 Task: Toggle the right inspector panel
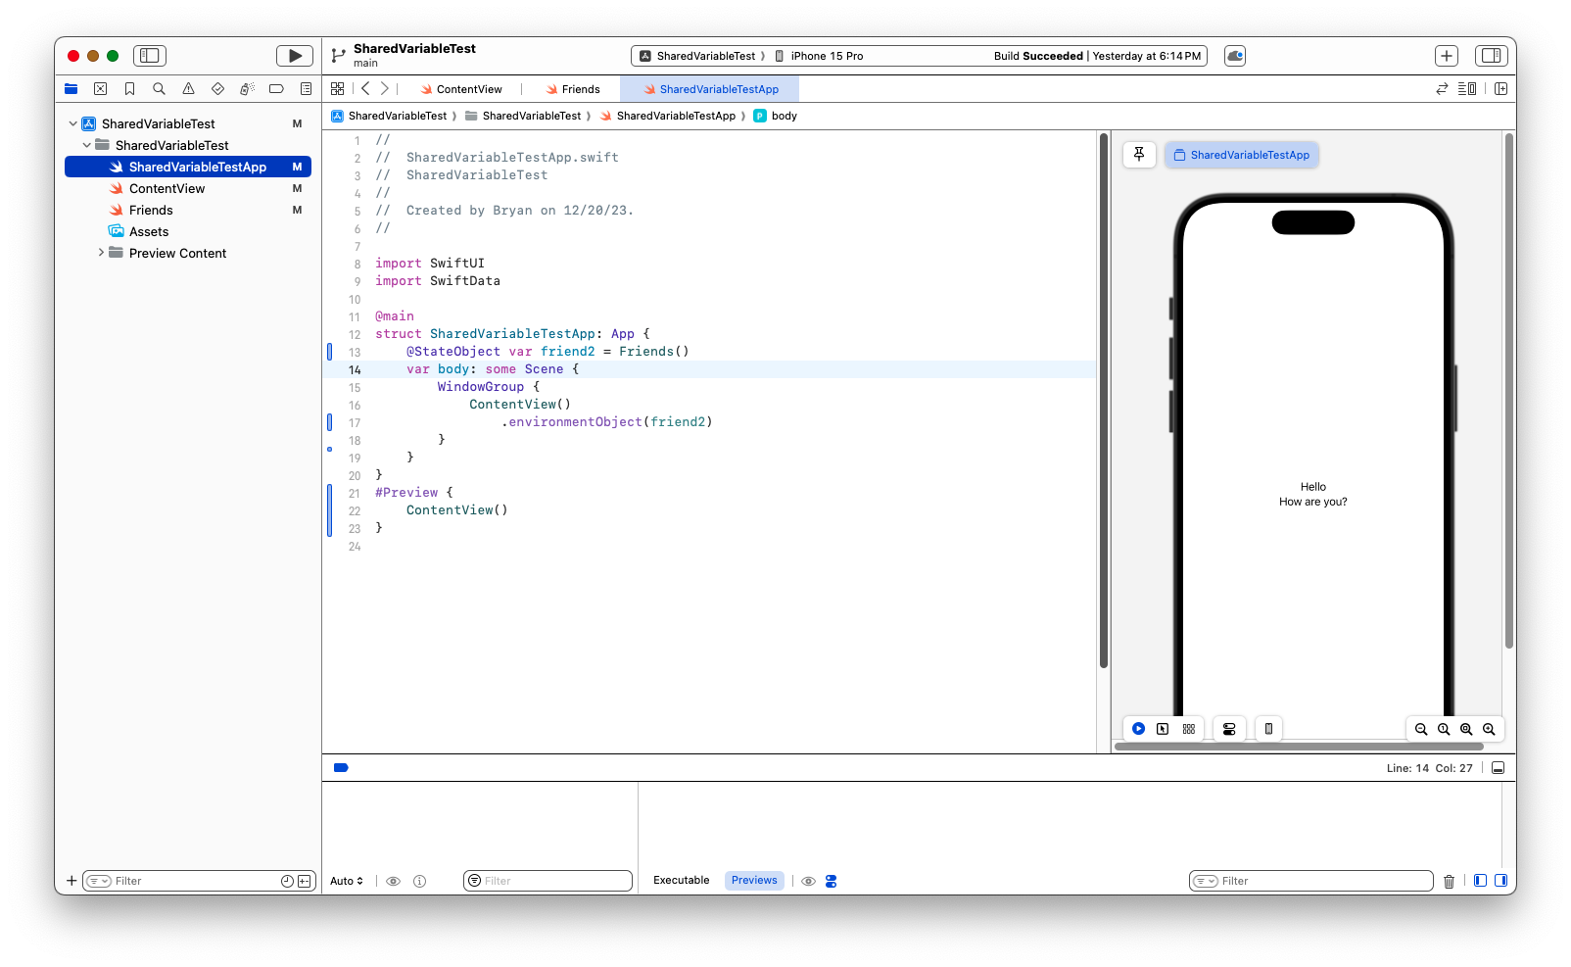[x=1491, y=56]
